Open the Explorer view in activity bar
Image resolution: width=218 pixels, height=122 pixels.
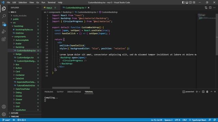4,8
